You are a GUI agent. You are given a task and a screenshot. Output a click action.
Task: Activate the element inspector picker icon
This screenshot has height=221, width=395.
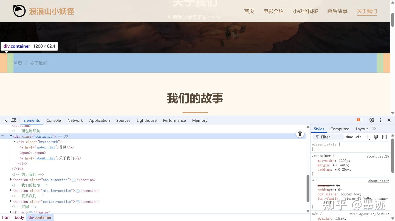pyautogui.click(x=5, y=120)
